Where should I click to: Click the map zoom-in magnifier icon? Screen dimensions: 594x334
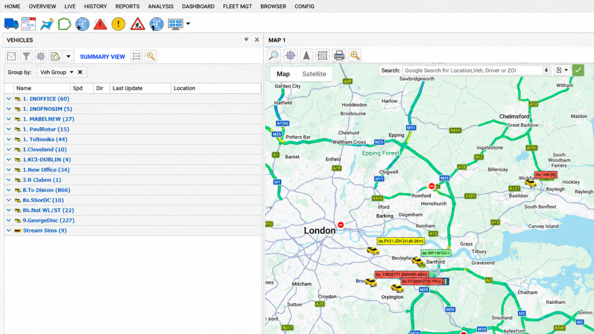(355, 55)
